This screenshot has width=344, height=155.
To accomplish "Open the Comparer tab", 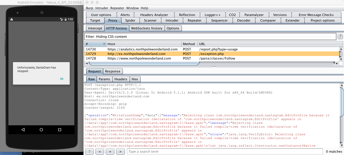I will (x=268, y=21).
